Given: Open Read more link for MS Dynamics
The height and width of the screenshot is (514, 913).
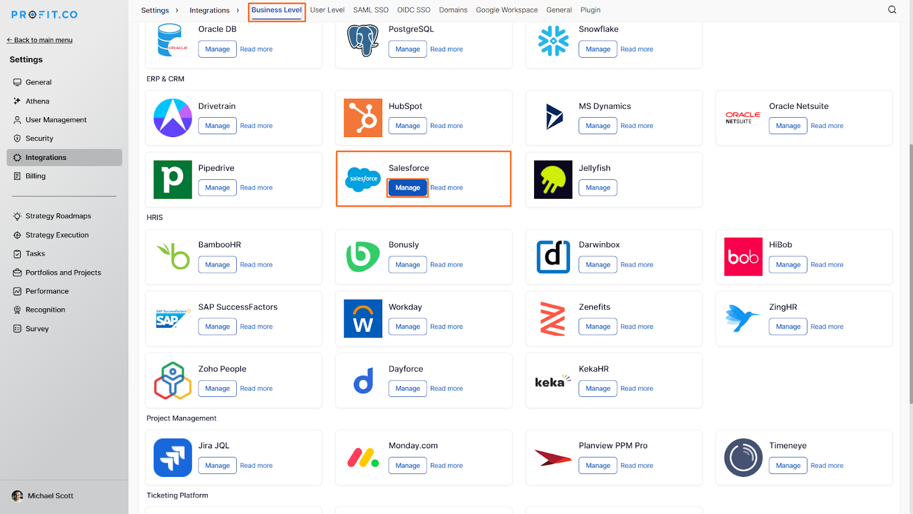Looking at the screenshot, I should click(637, 126).
